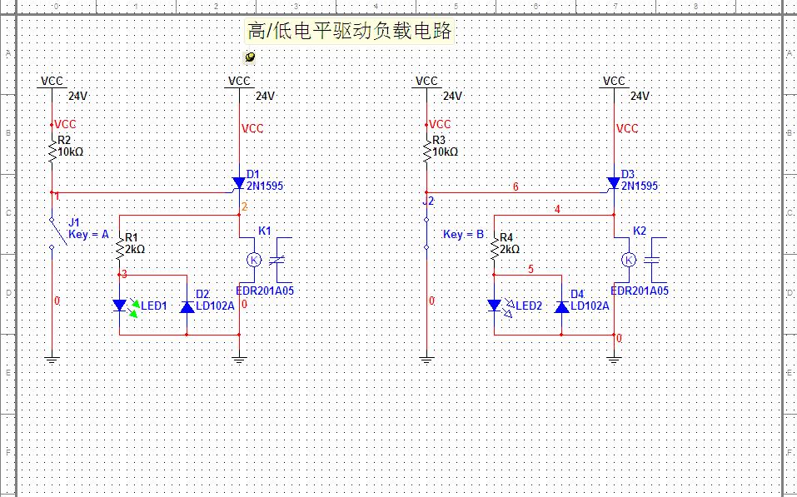Viewport: 797px width, 497px height.
Task: Click the D3 2N1595 thyristor symbol
Action: pos(614,182)
